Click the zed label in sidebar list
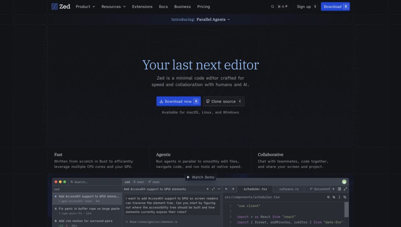 (x=57, y=189)
